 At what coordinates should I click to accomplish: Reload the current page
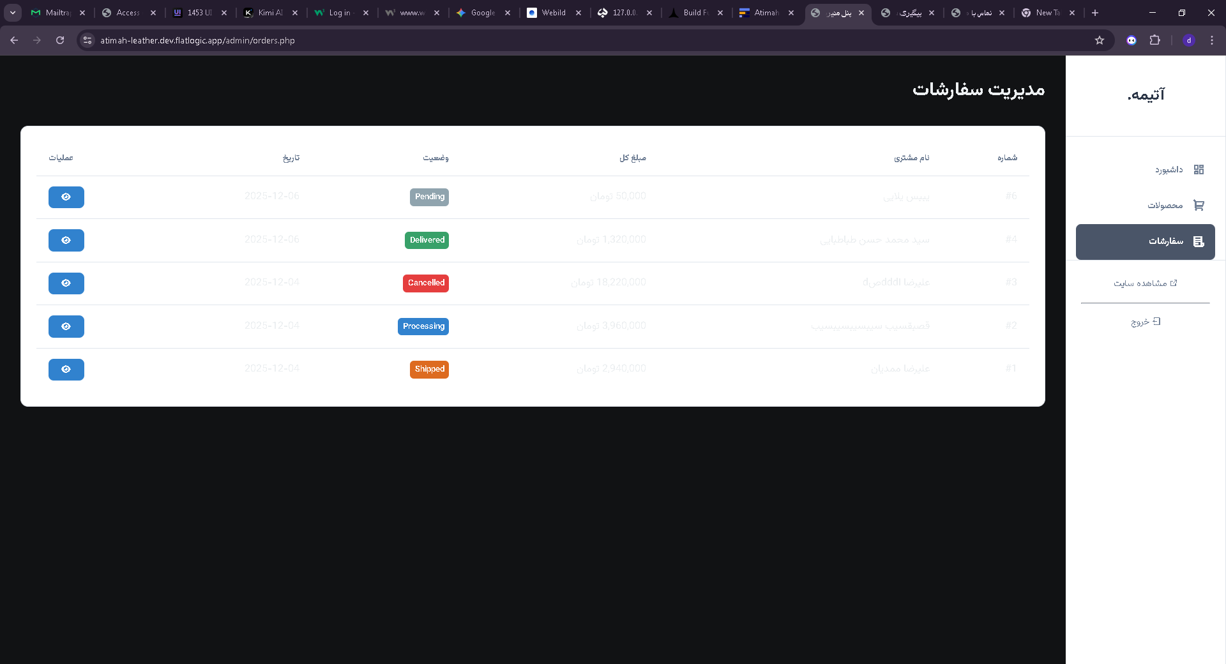click(60, 40)
